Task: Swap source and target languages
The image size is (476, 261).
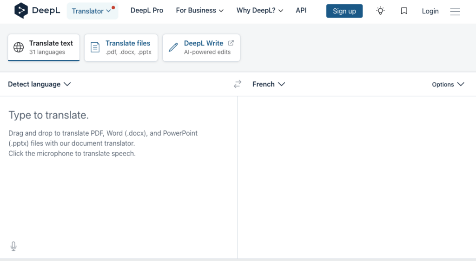Action: [238, 84]
